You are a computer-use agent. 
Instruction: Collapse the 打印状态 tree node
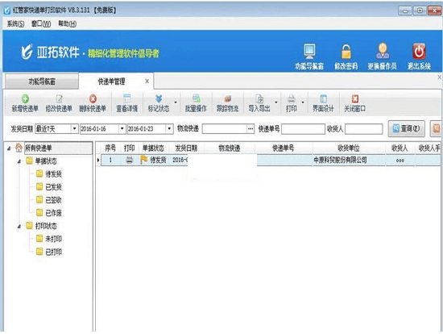[19, 226]
